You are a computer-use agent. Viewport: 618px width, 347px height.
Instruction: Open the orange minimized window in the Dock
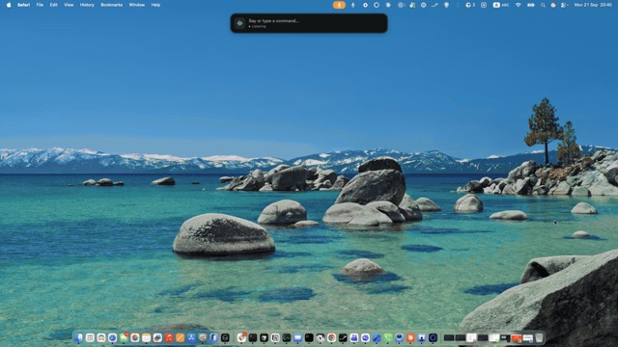[517, 337]
